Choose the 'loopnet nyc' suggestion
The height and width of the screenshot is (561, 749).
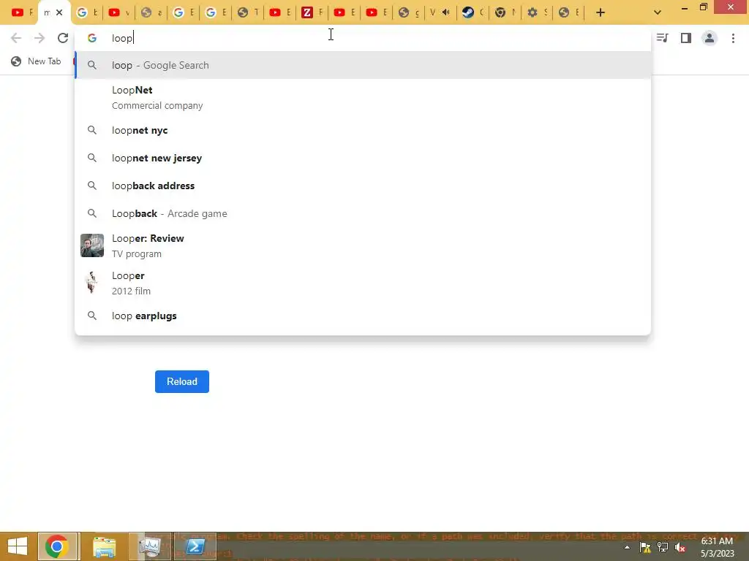coord(363,130)
